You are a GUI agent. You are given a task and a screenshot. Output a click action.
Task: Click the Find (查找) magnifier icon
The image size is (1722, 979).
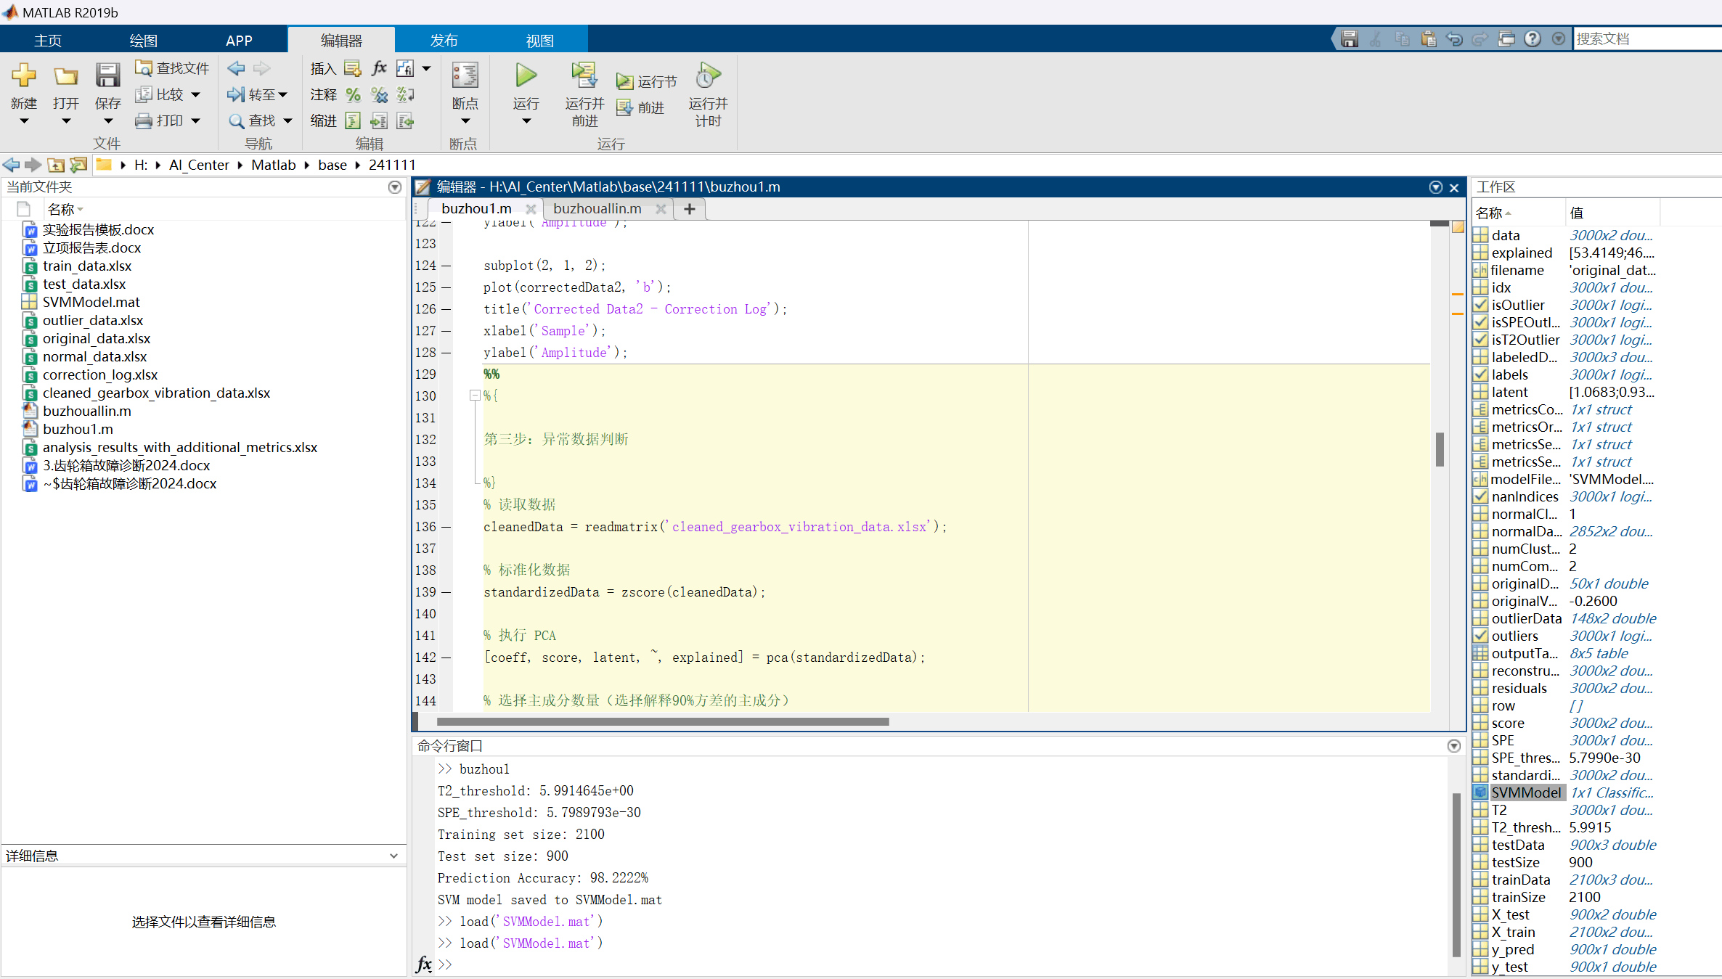(x=236, y=120)
